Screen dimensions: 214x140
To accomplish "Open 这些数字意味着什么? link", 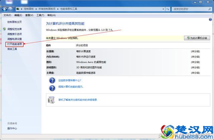I will pos(70,80).
